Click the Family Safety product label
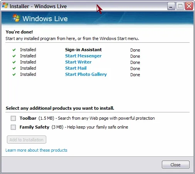 34,127
